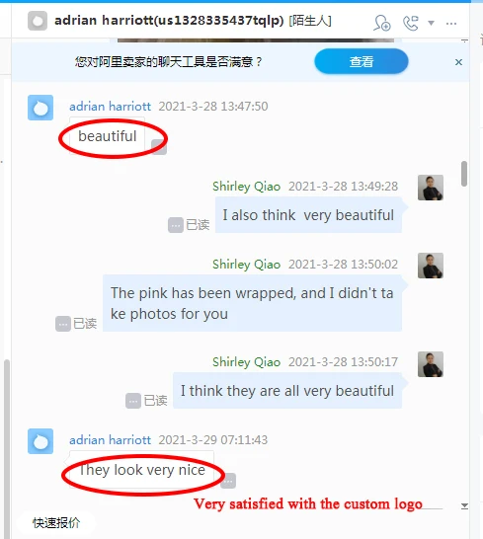Screen dimensions: 483x539
Task: Click adrian harriott name above 'beautiful' message
Action: click(x=110, y=107)
